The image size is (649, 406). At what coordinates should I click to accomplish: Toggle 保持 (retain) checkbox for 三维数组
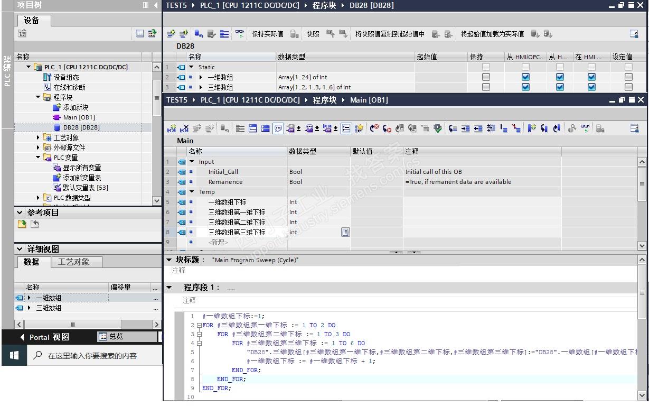point(486,87)
